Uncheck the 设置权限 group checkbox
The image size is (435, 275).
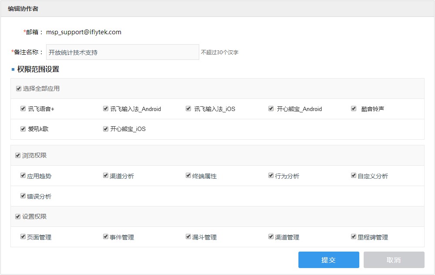point(18,216)
